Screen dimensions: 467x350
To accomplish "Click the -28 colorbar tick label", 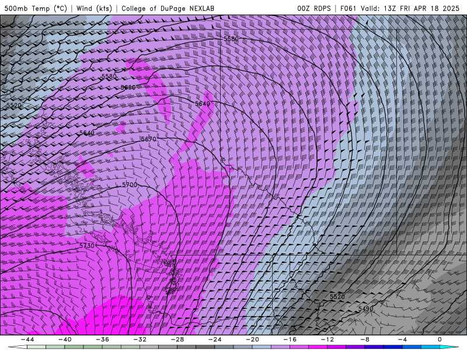I will (177, 339).
